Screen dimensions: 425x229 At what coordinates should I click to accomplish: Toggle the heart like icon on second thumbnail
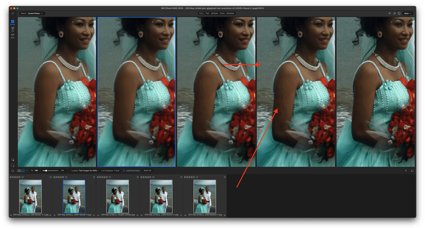click(94, 177)
